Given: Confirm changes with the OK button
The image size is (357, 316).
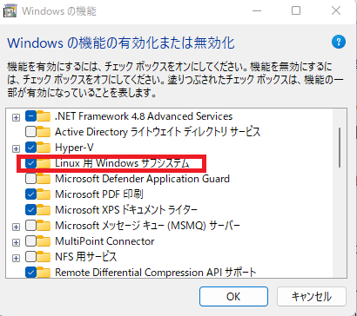Looking at the screenshot, I should pos(233,296).
